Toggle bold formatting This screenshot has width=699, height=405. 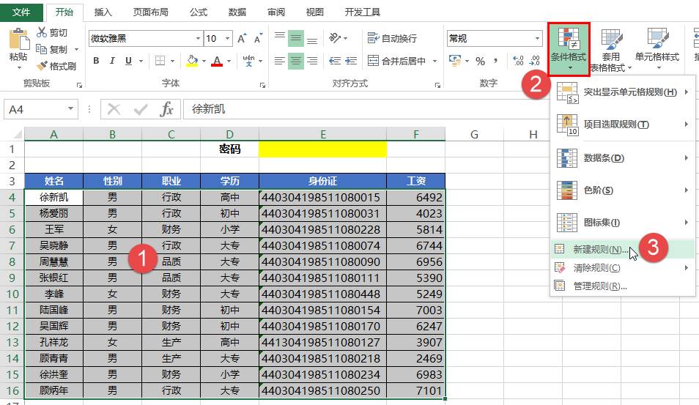coord(96,61)
